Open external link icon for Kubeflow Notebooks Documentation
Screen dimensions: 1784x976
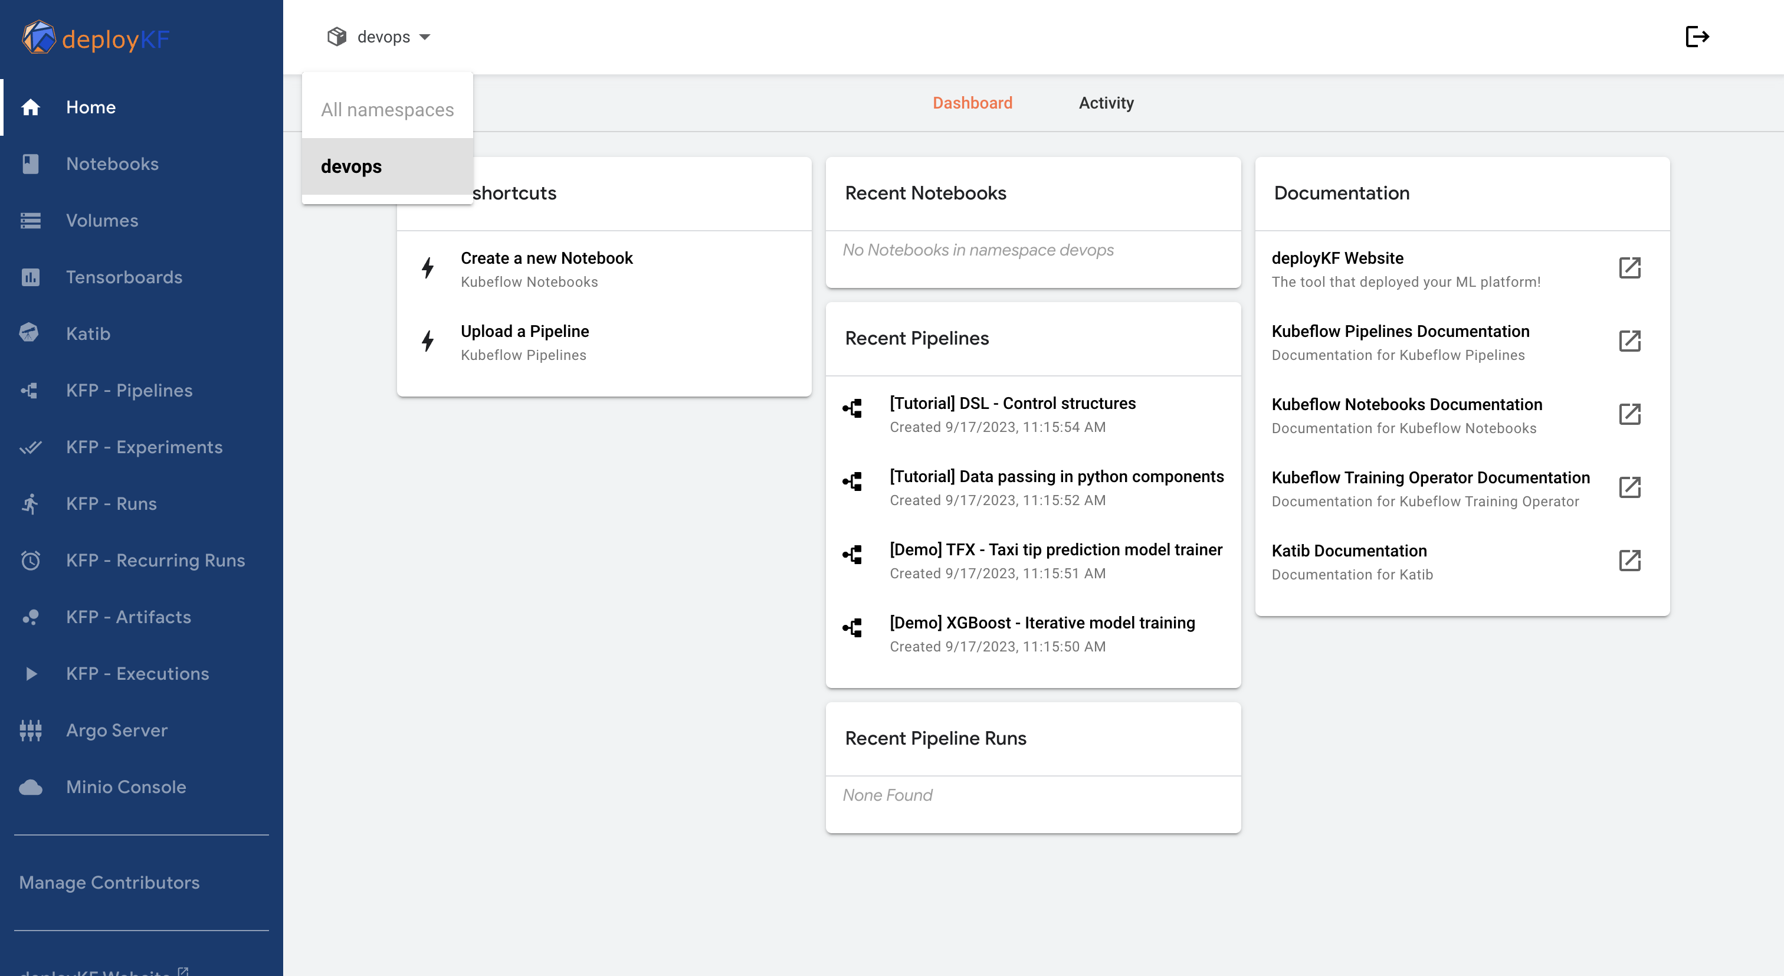[x=1629, y=414]
